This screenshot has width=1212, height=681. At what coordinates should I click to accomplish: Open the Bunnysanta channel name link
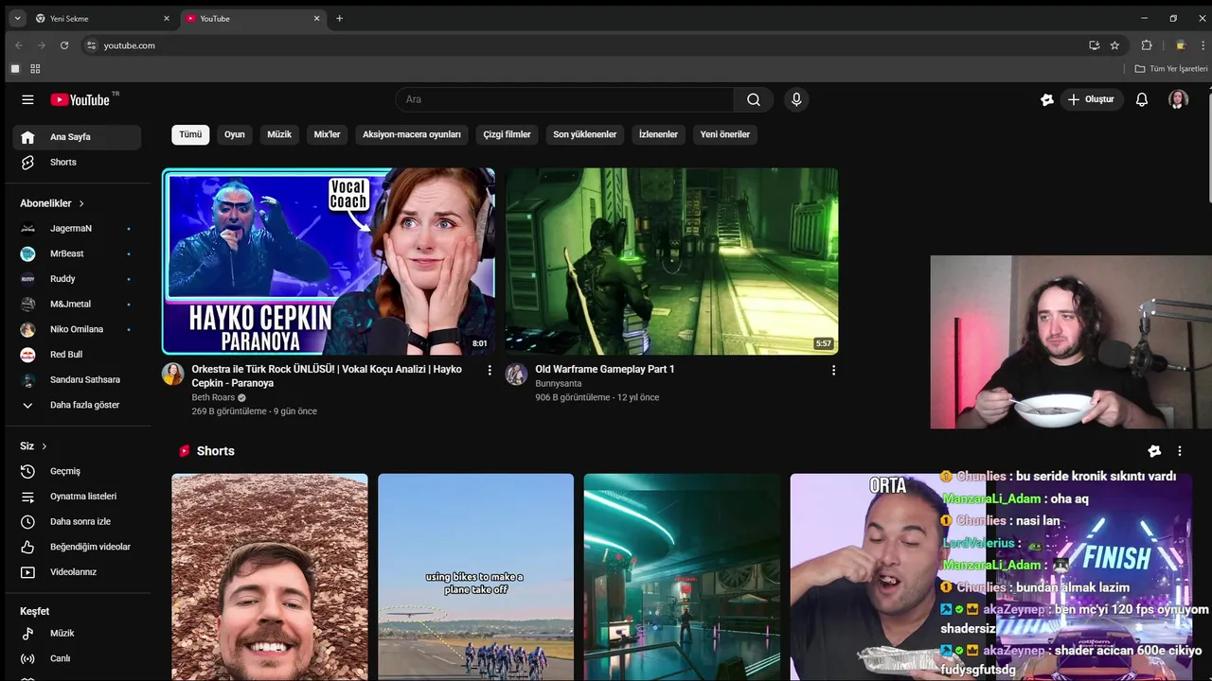point(559,384)
